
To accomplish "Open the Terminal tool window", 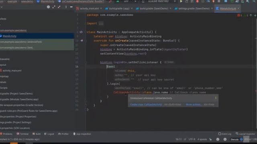I will tap(22, 134).
